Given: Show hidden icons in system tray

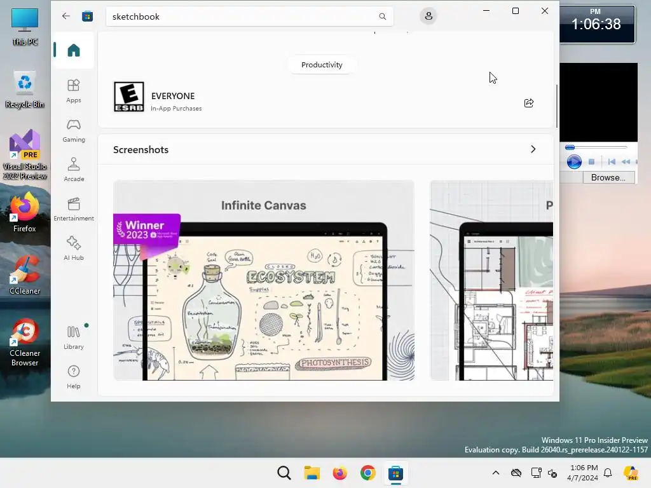Looking at the screenshot, I should tap(496, 473).
